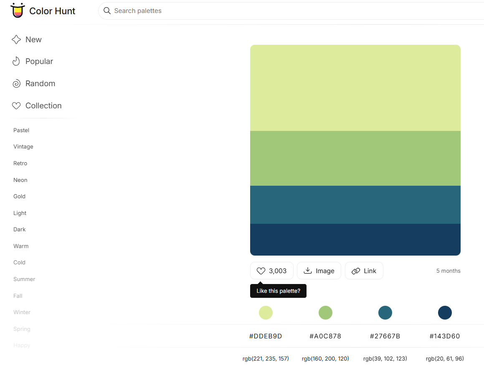
Task: Filter by the Retro tag
Action: point(20,163)
